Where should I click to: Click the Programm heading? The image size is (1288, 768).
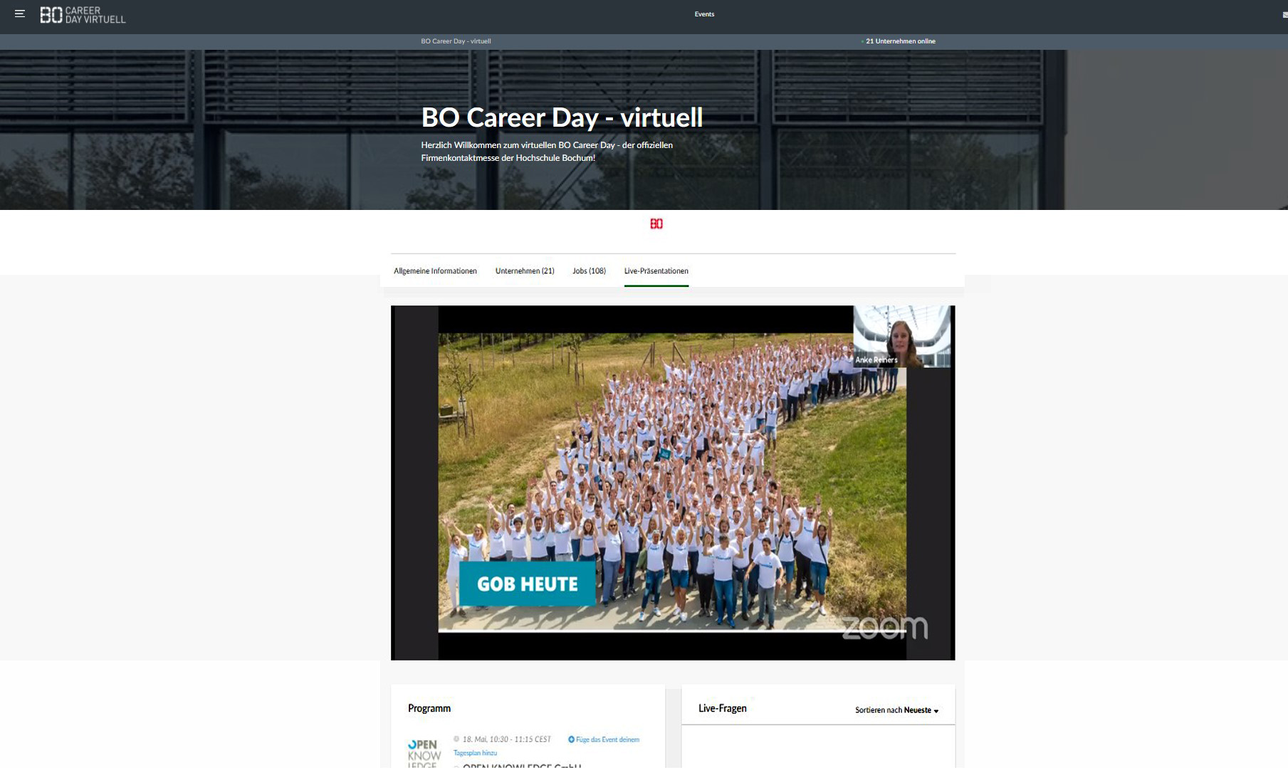coord(429,708)
